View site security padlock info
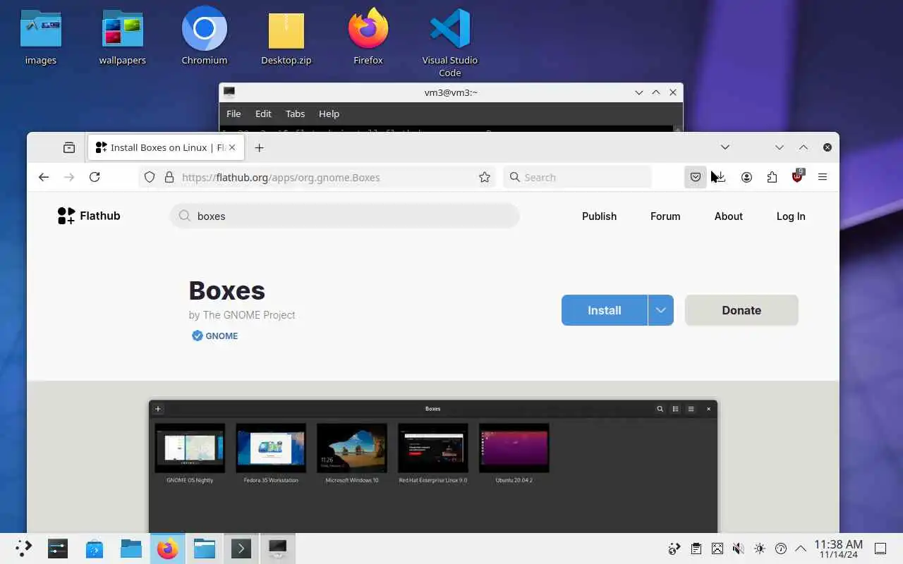The width and height of the screenshot is (903, 564). pos(169,178)
